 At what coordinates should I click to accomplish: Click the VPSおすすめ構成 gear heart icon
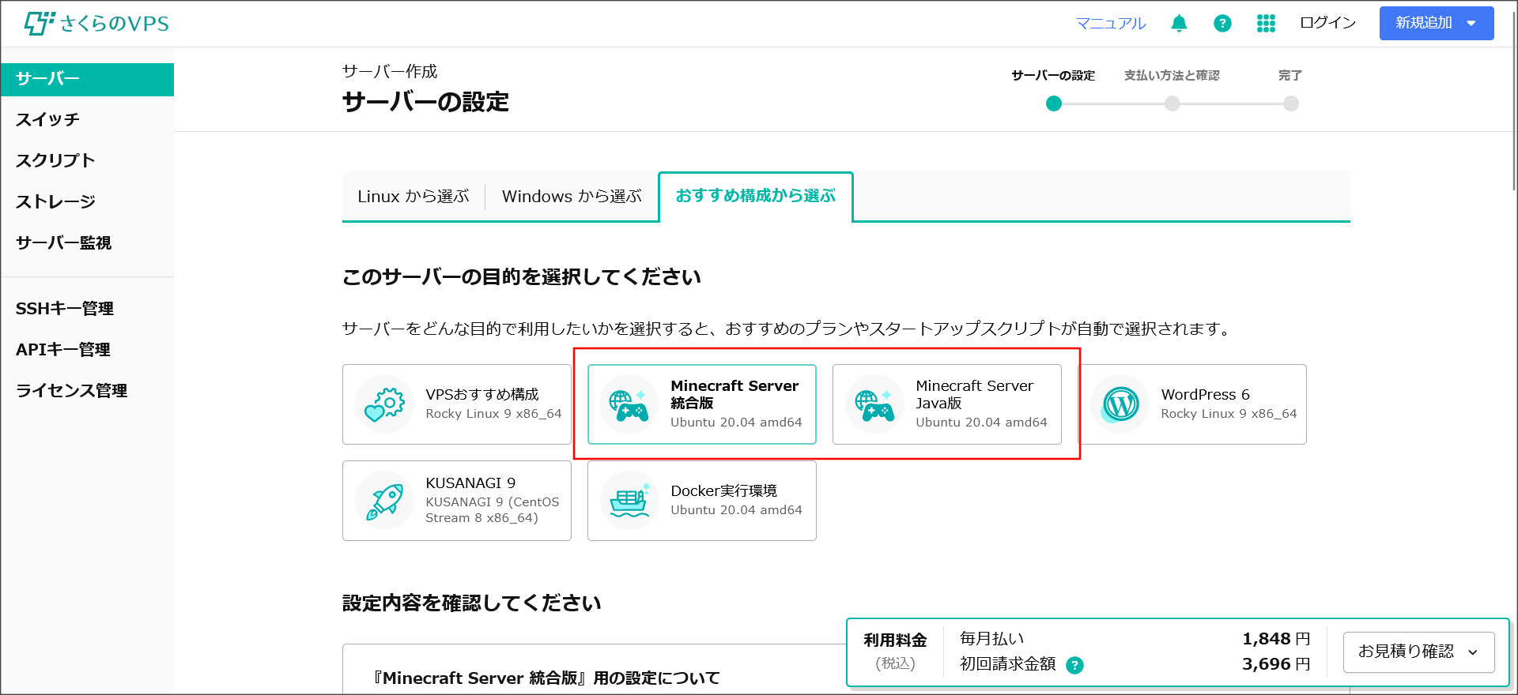pyautogui.click(x=384, y=404)
